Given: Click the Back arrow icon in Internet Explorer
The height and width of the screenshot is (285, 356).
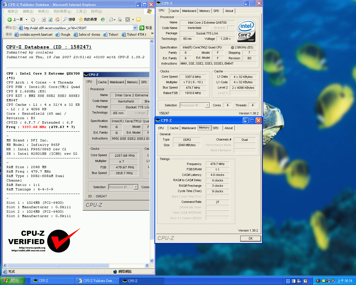Looking at the screenshot, I should [x=9, y=19].
